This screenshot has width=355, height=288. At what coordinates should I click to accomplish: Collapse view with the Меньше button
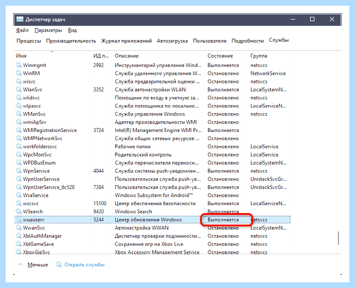tap(38, 265)
